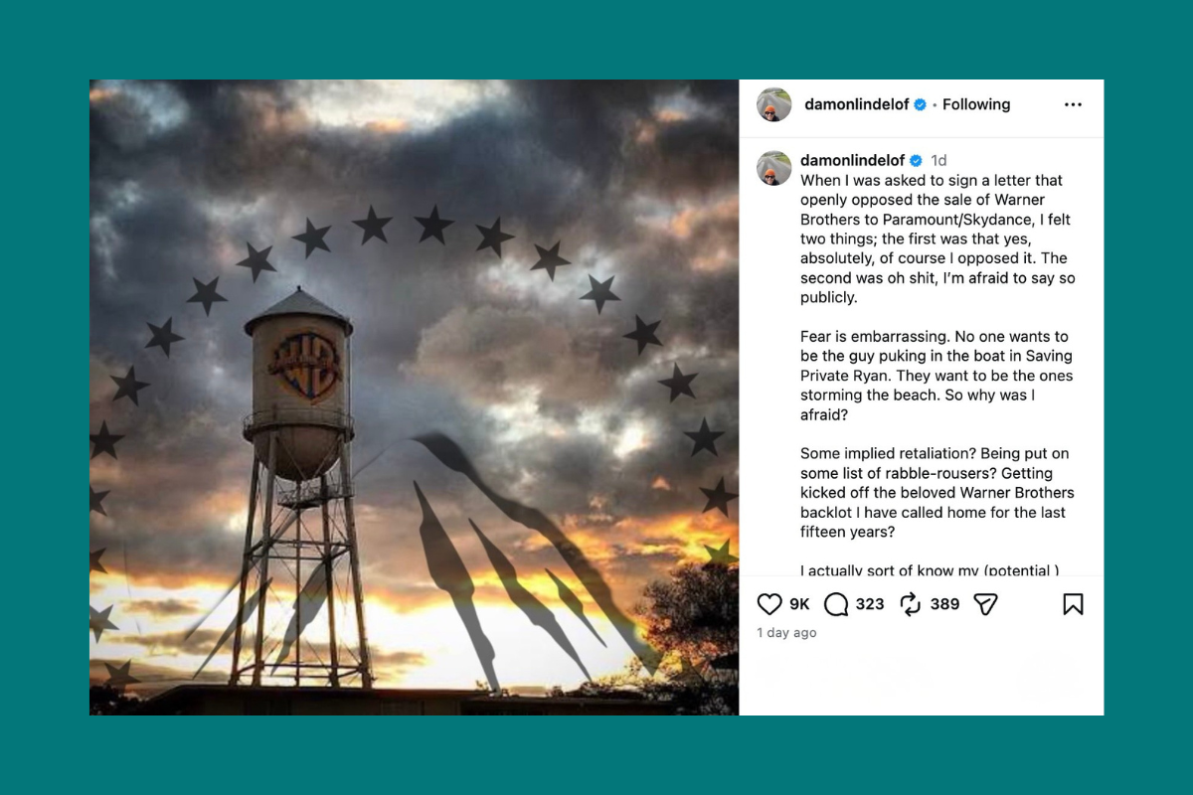Like the post with the heart icon
This screenshot has width=1193, height=795.
[769, 603]
